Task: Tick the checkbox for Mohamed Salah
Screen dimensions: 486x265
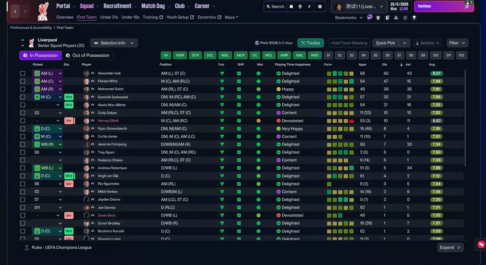Action: pos(23,89)
